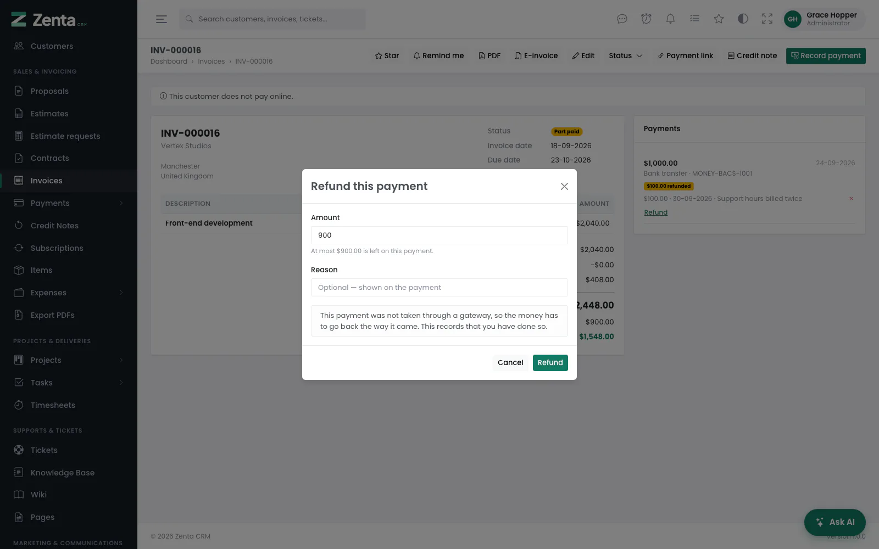Expand the Payments sidebar submenu
This screenshot has height=549, width=879.
pos(69,203)
